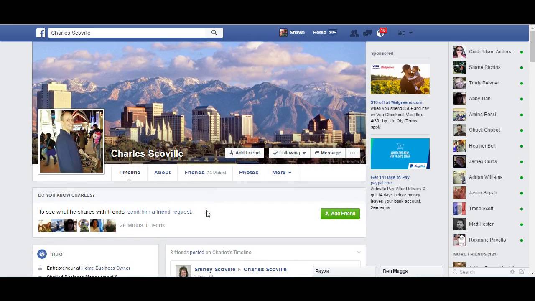Open chat with Heather Bell
The width and height of the screenshot is (535, 301).
click(x=489, y=146)
